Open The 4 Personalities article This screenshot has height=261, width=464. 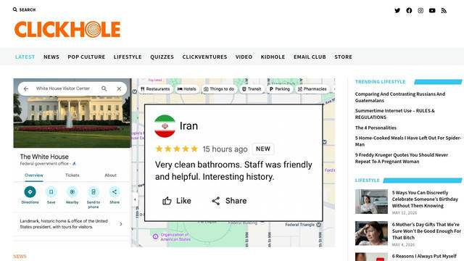pyautogui.click(x=376, y=128)
